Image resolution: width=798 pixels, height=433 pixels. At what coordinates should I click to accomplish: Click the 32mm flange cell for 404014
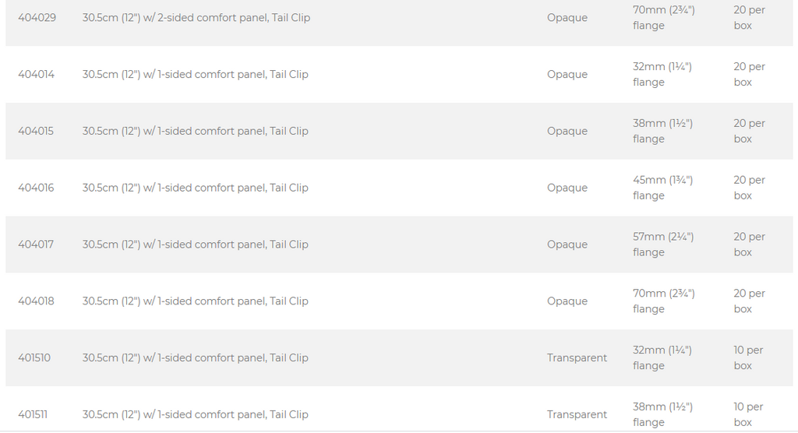662,75
